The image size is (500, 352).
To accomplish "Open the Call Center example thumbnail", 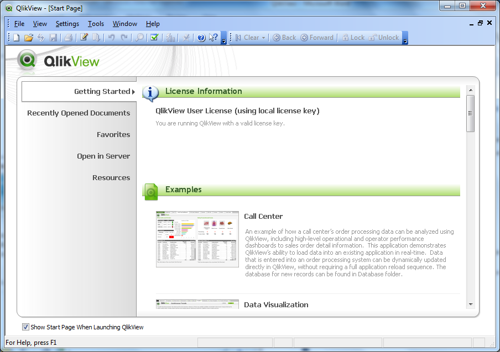I will point(197,239).
